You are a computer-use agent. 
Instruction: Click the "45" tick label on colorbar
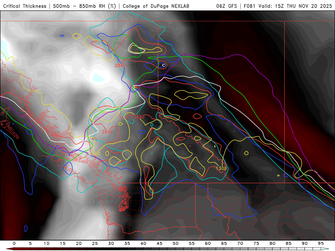(x=160, y=243)
